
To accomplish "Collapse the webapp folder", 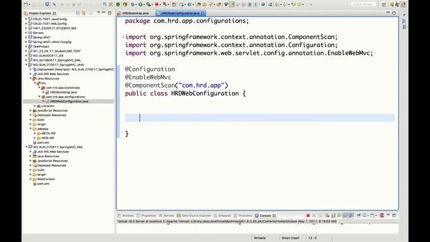I will 31,128.
